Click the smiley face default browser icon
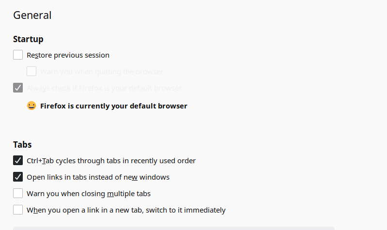The width and height of the screenshot is (387, 230). coord(31,106)
